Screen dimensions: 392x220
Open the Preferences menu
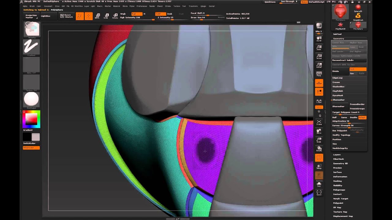(x=142, y=6)
